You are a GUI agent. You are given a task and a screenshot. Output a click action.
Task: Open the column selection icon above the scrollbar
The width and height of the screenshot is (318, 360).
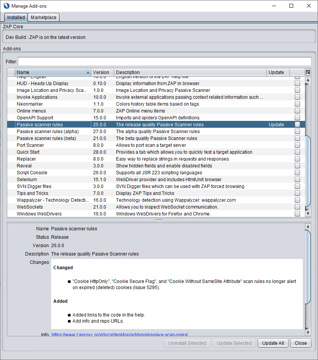click(x=308, y=72)
